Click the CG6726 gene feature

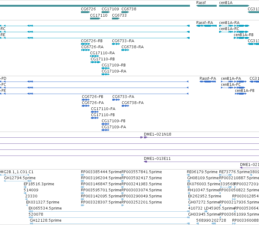(86, 12)
